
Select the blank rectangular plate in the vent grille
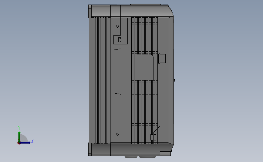click(145, 67)
